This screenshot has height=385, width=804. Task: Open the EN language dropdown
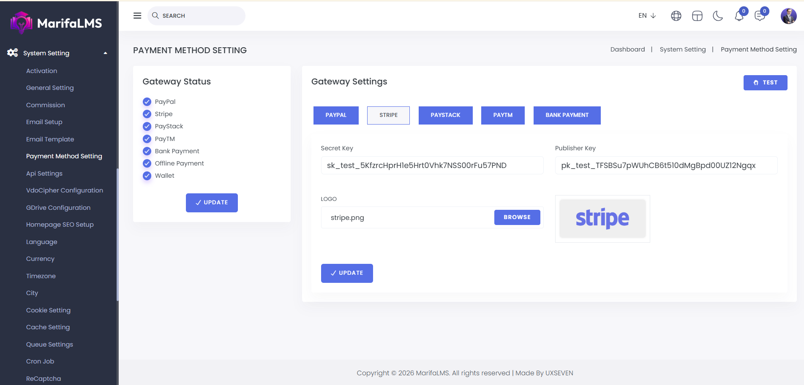tap(647, 16)
